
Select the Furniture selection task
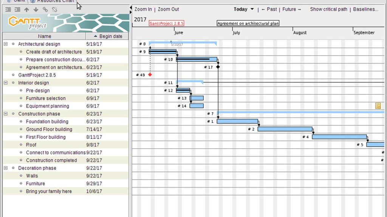(x=46, y=98)
